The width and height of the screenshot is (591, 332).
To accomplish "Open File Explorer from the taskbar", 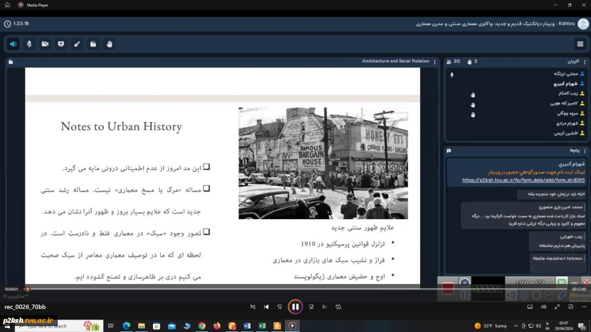I will [x=141, y=326].
